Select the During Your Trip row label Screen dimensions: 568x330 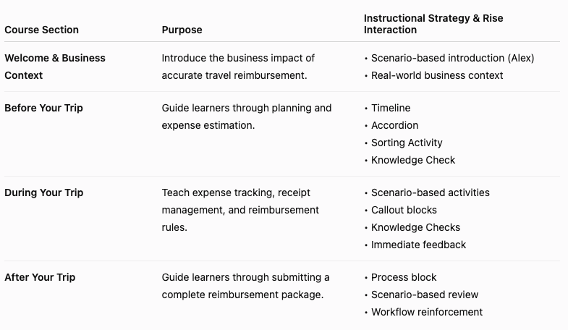[44, 192]
